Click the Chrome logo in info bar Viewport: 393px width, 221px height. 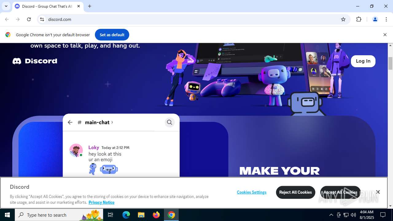click(x=8, y=35)
